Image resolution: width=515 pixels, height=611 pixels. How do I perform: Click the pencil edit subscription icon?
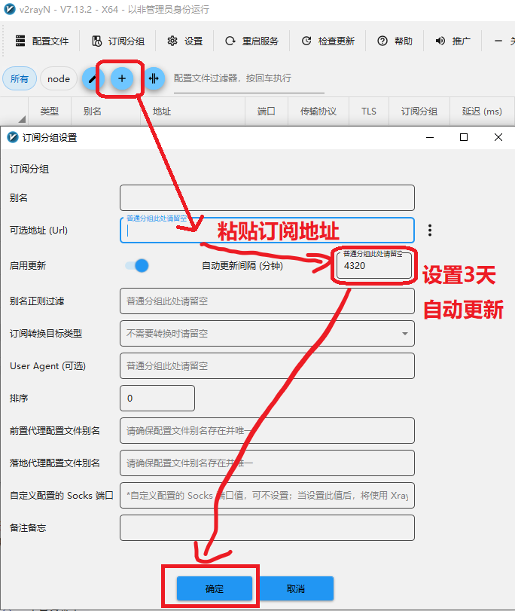[92, 78]
